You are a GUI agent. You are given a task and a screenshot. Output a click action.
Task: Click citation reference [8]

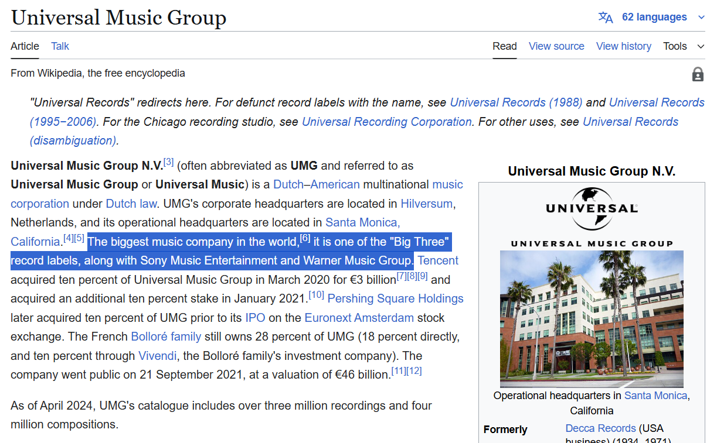[412, 276]
